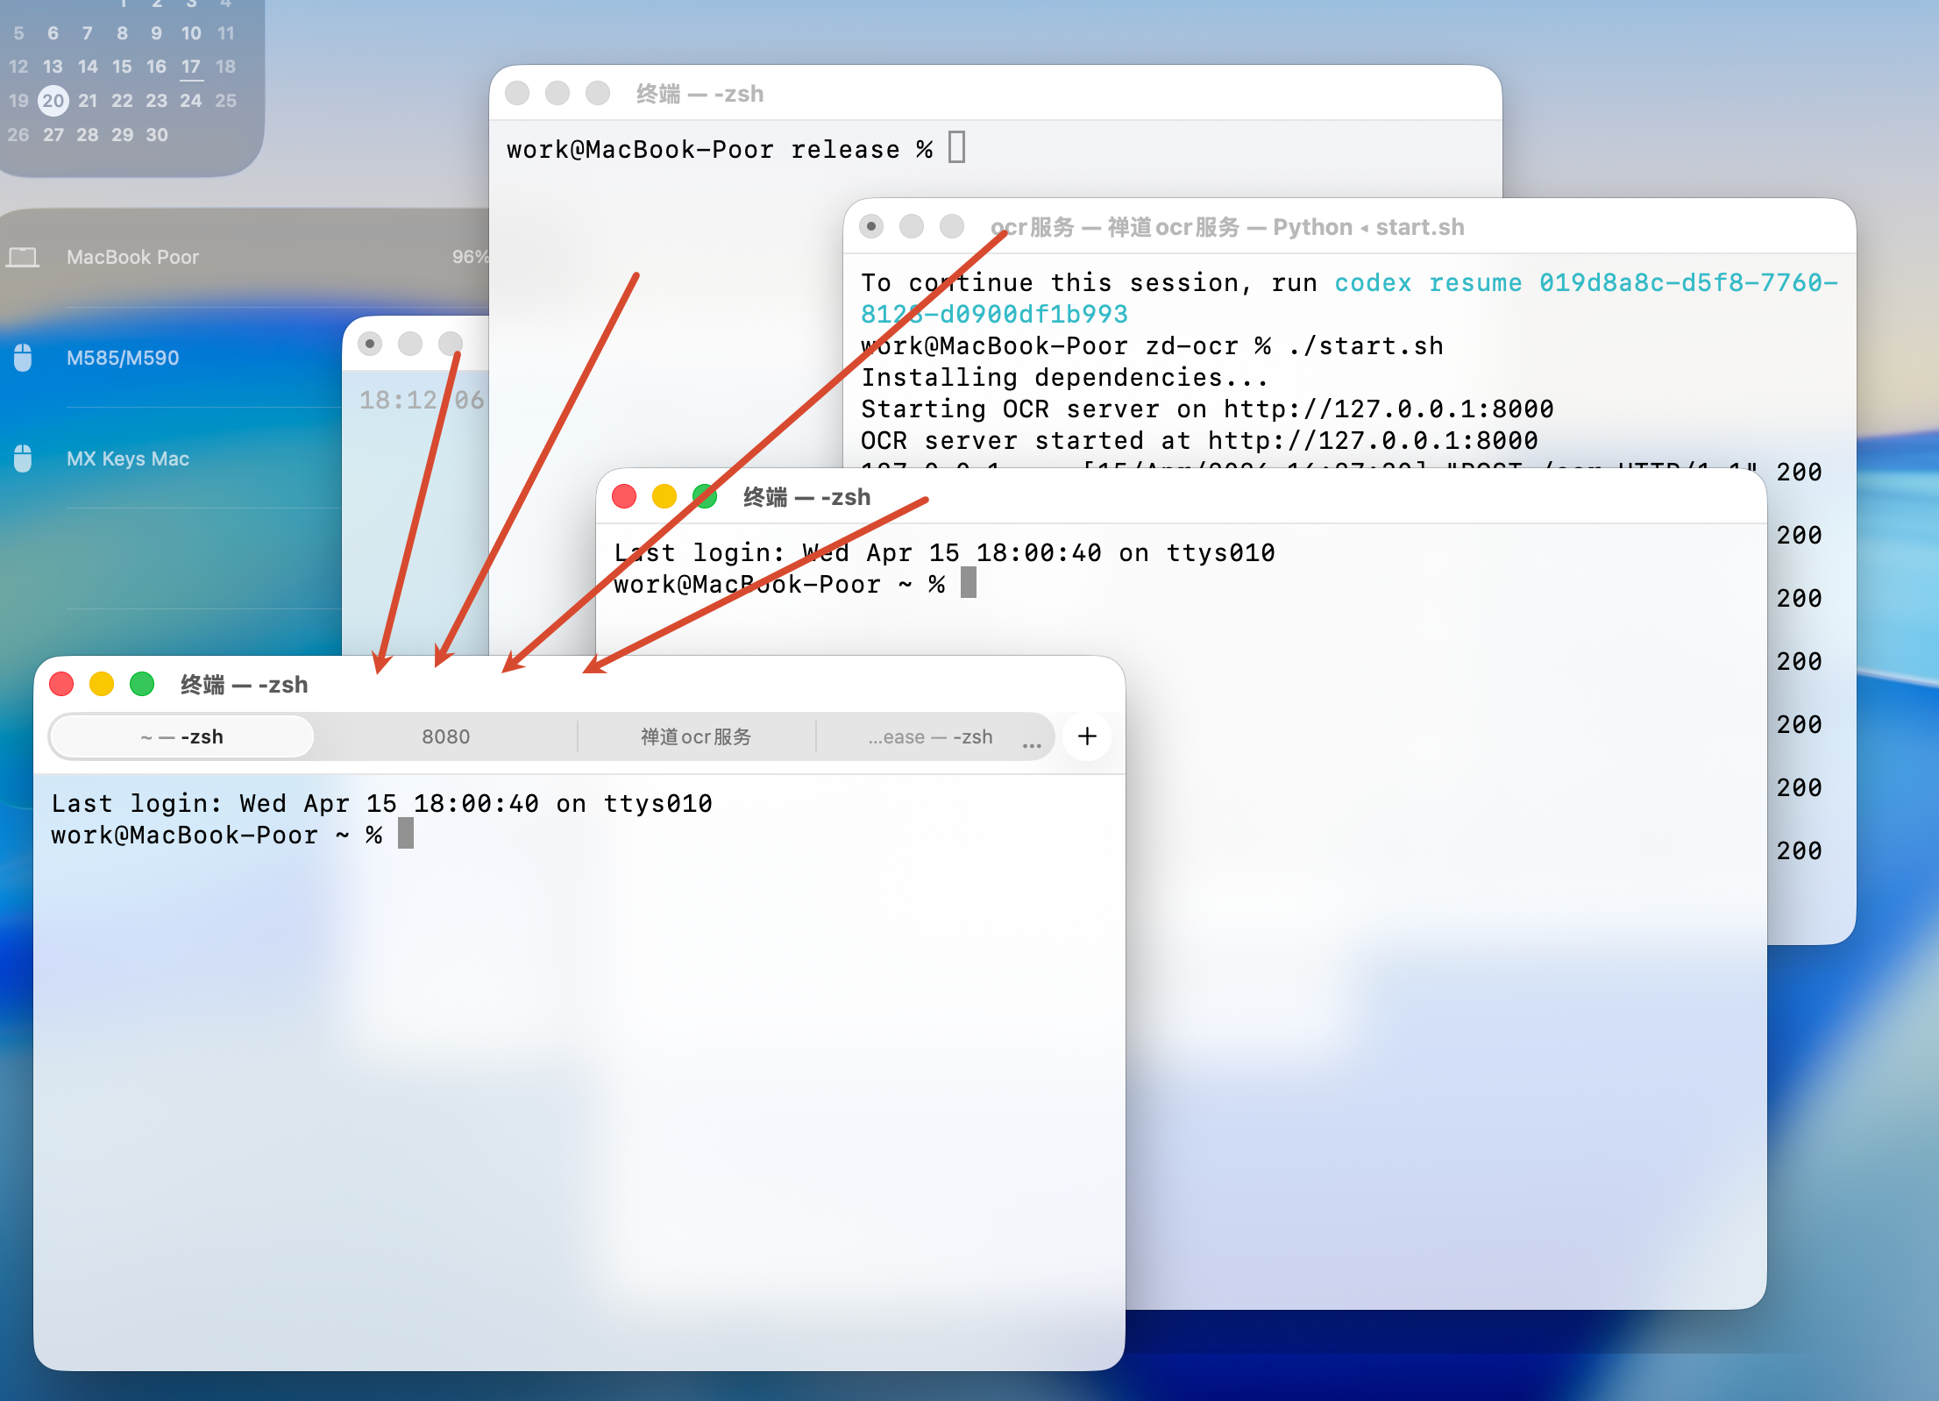This screenshot has width=1939, height=1401.
Task: Click the codex resume command text
Action: pyautogui.click(x=1427, y=283)
